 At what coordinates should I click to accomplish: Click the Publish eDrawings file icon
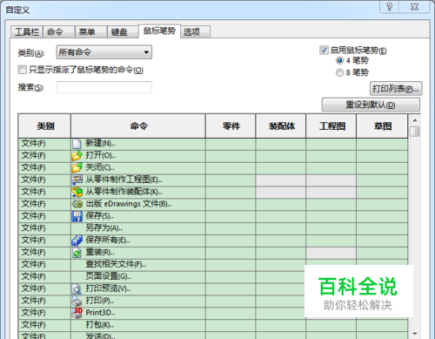(x=77, y=204)
